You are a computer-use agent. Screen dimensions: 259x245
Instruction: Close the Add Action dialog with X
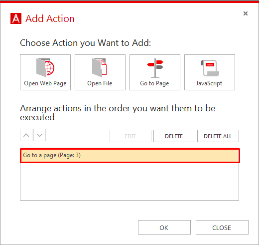point(246,13)
